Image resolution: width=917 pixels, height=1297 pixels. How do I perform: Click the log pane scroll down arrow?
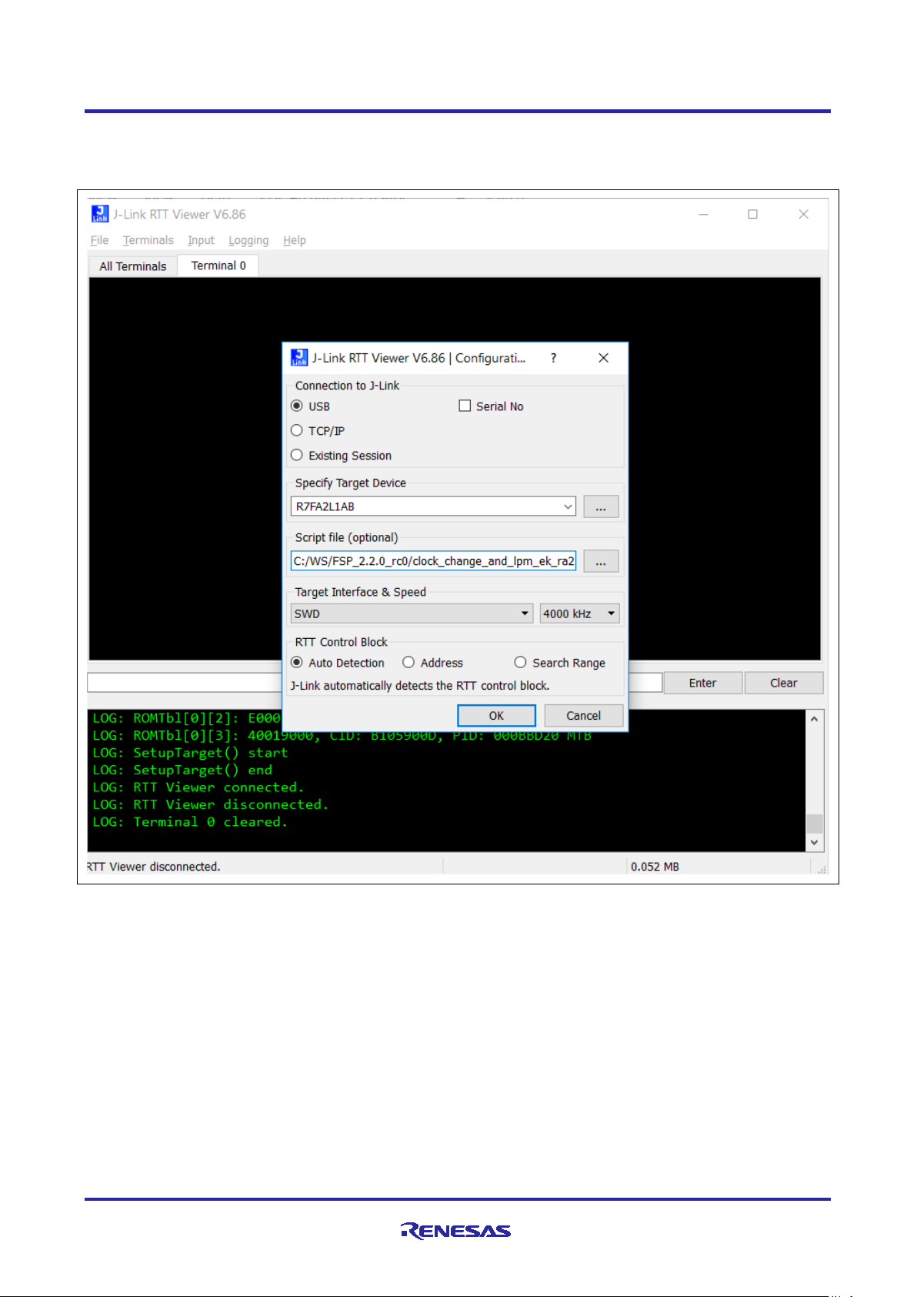pos(815,843)
